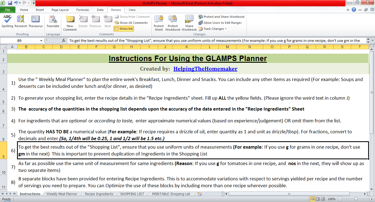The height and width of the screenshot is (202, 375).
Task: Open the Thesaurus
Action: tap(36, 21)
